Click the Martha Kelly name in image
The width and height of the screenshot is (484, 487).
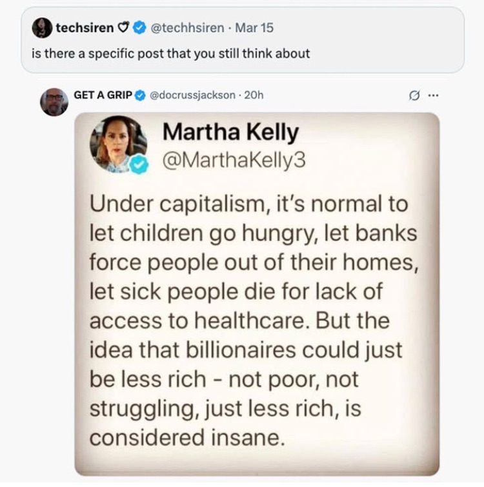(x=230, y=133)
